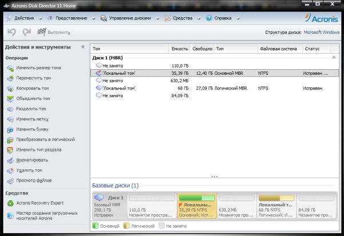This screenshot has height=236, width=344.
Task: Click the Изменить тип раздела icon
Action: point(10,150)
